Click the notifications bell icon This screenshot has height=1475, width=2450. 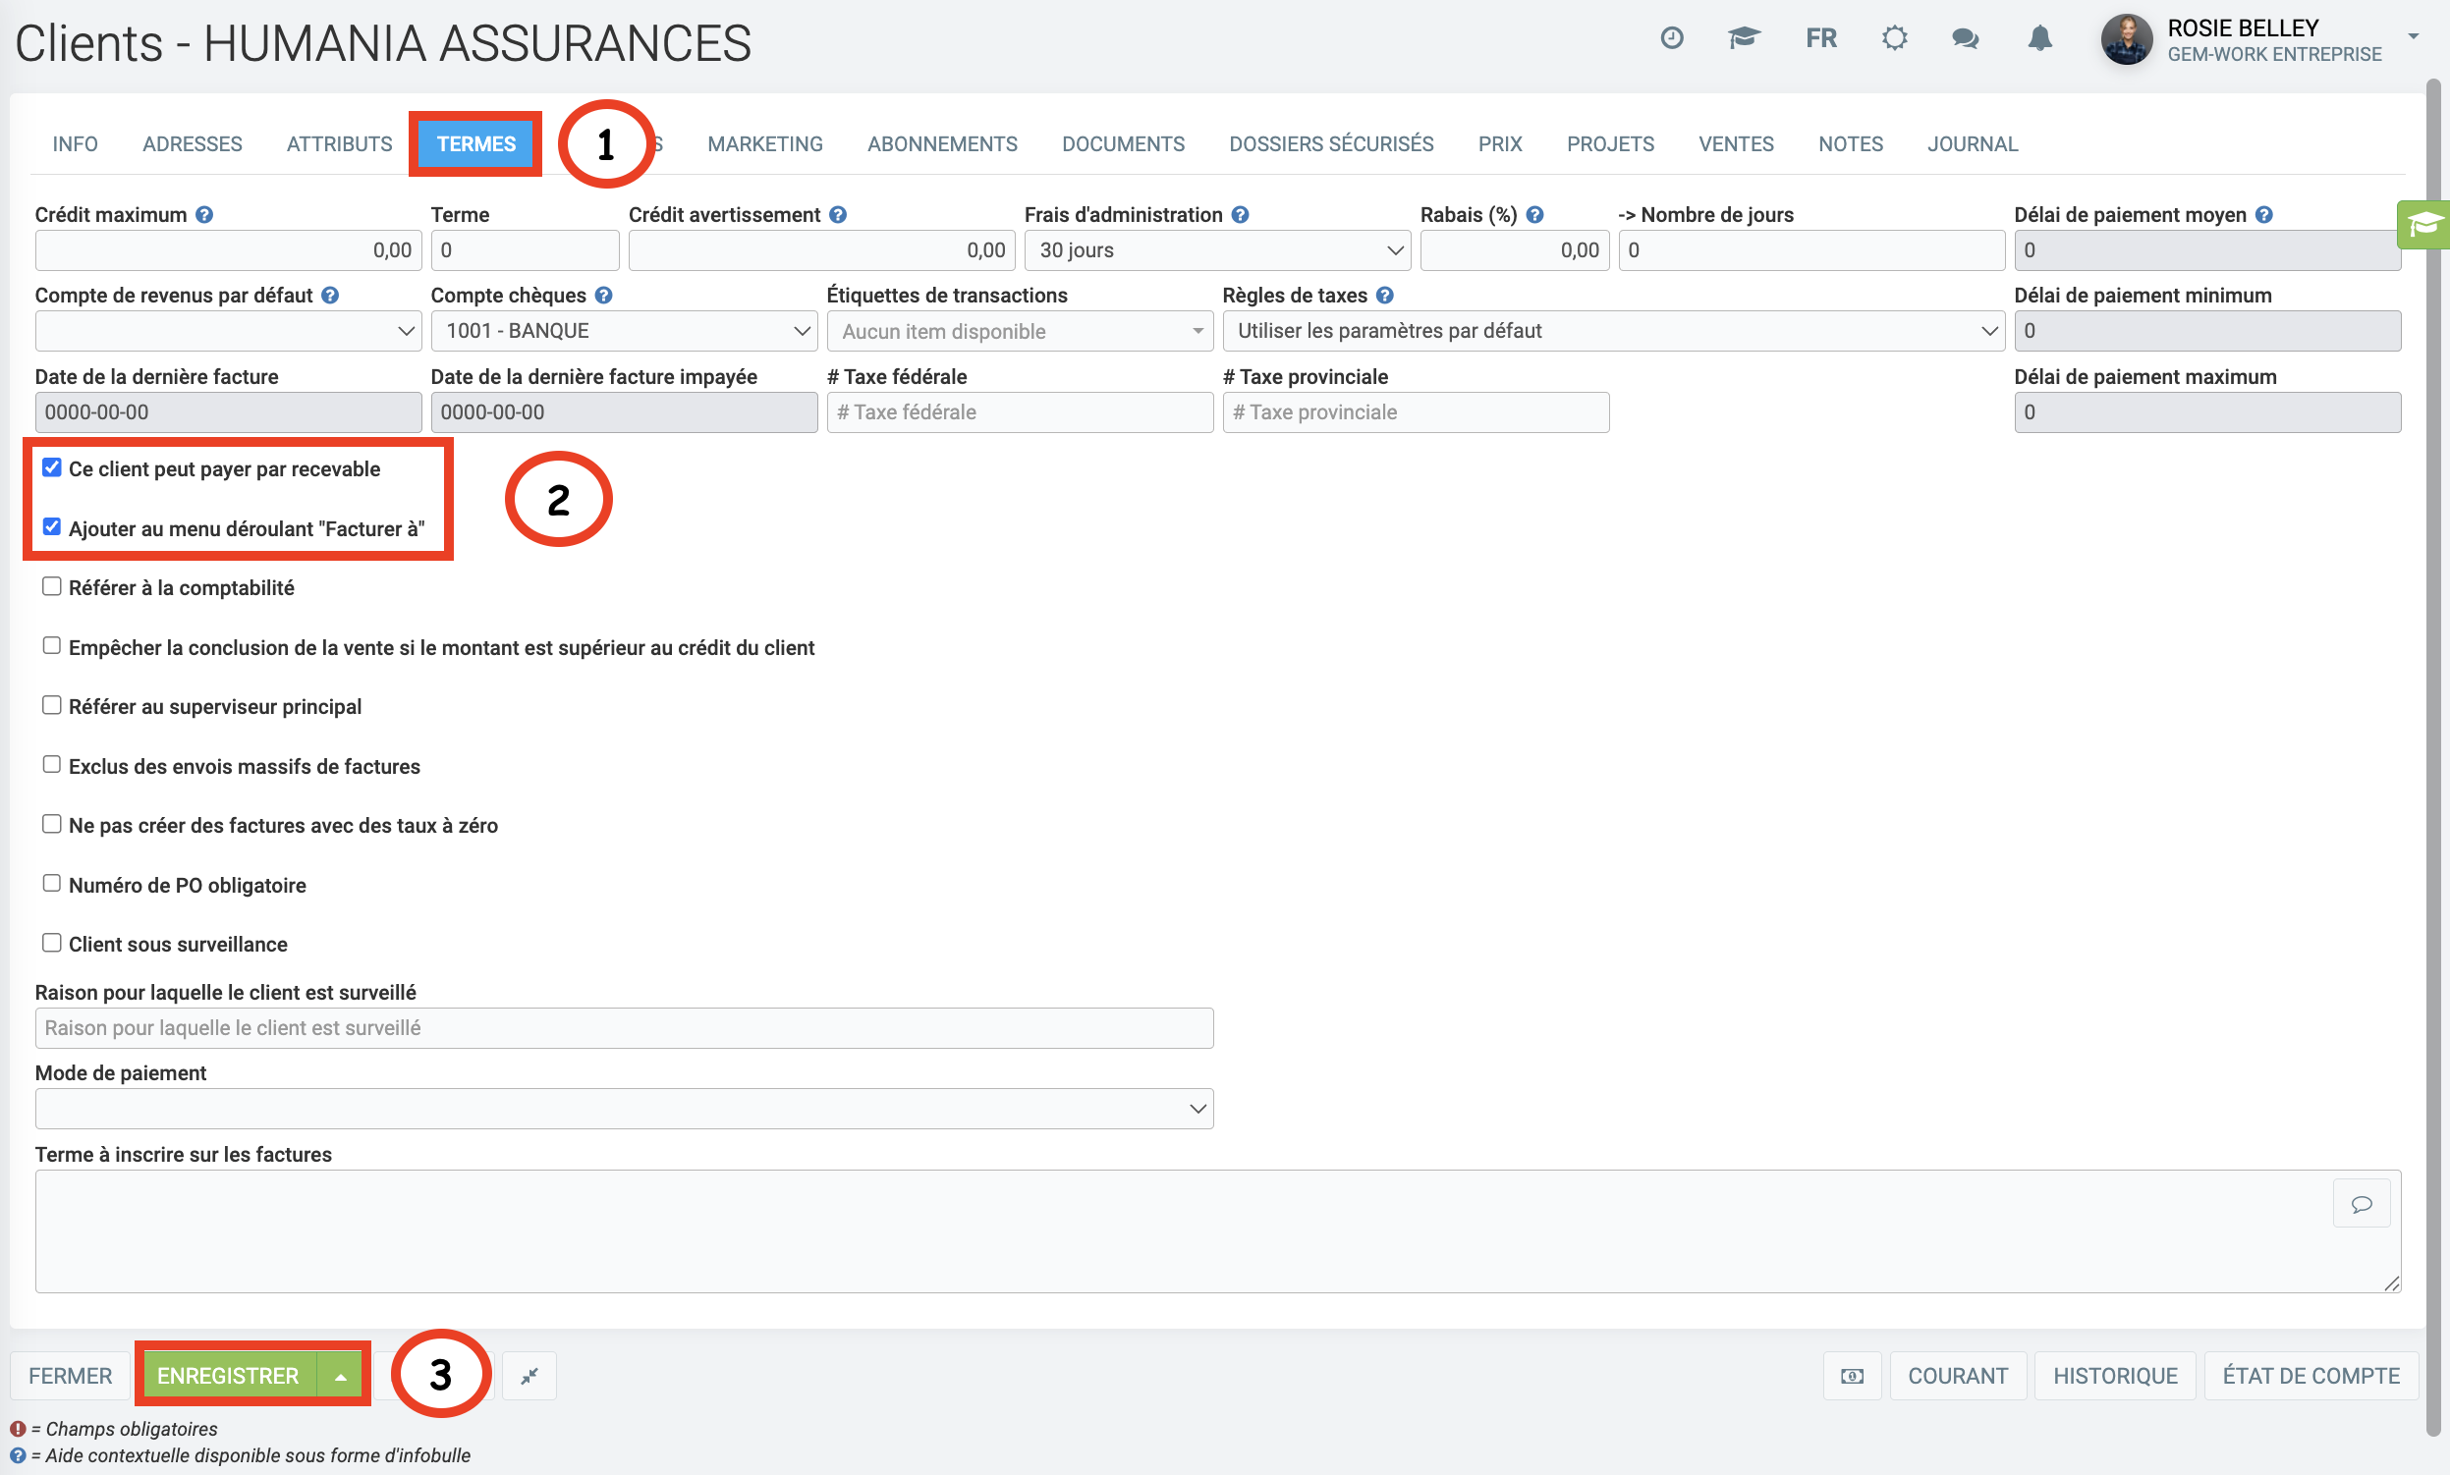pyautogui.click(x=2039, y=37)
